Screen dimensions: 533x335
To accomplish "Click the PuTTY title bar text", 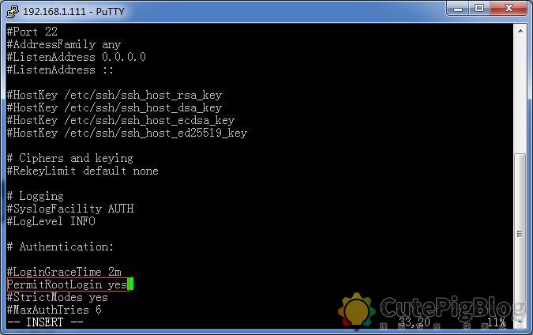I will (73, 12).
